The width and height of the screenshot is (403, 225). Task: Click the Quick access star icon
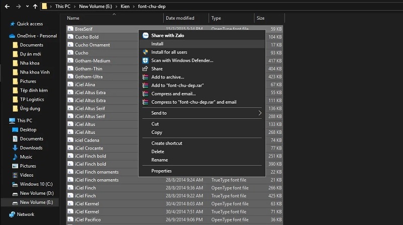click(11, 24)
